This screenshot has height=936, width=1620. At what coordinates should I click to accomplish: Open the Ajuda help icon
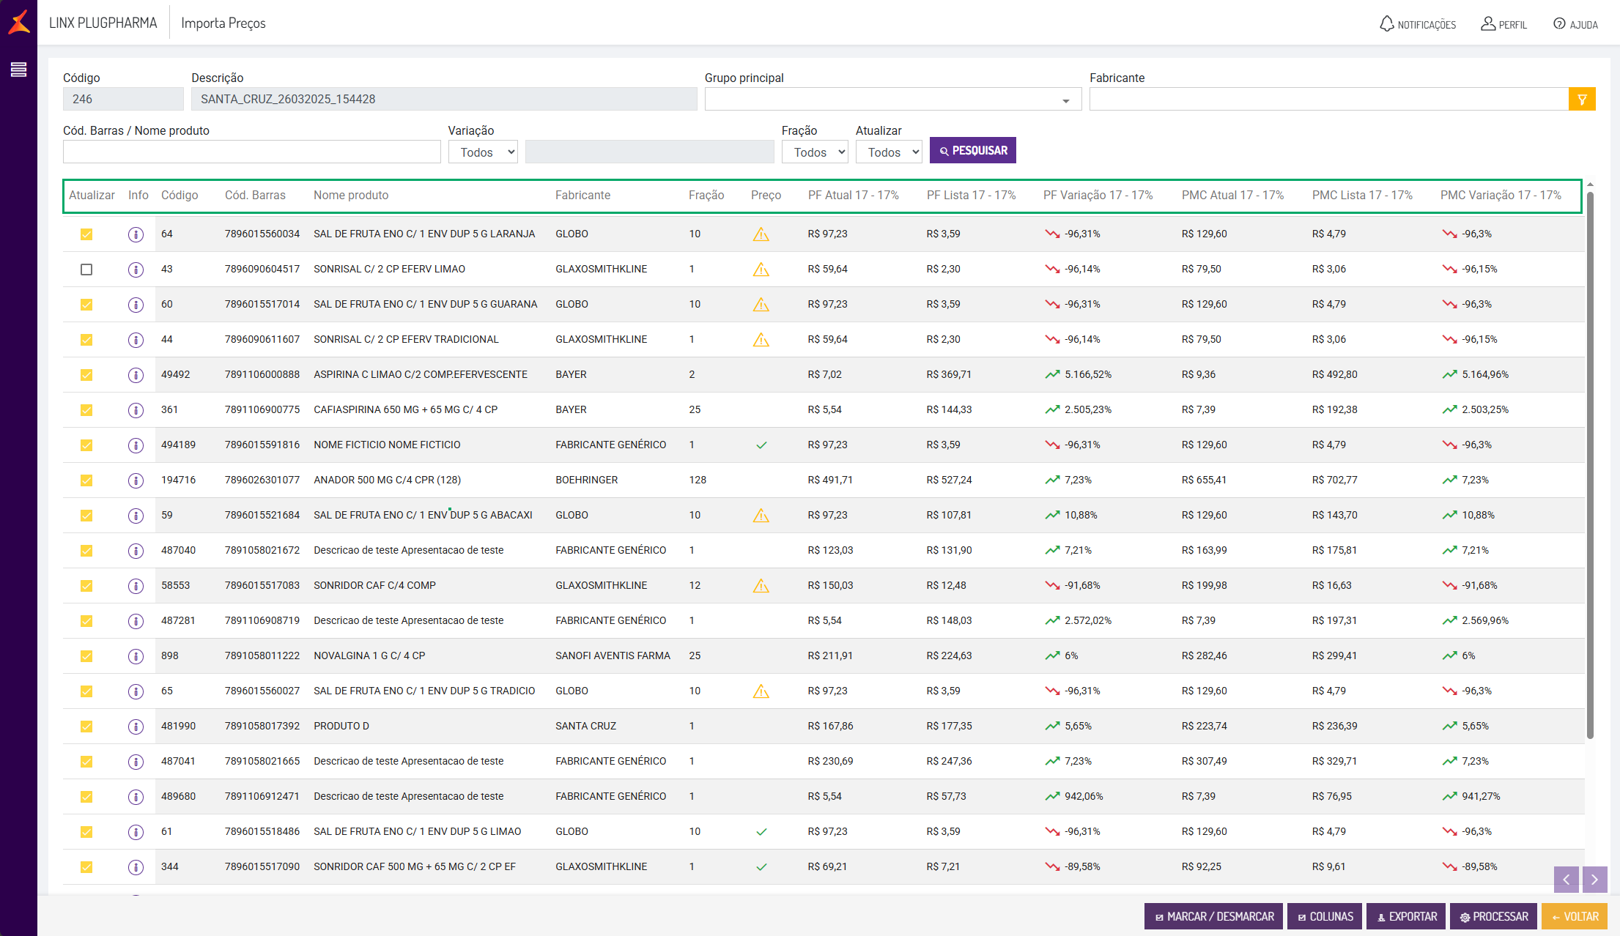[x=1559, y=23]
